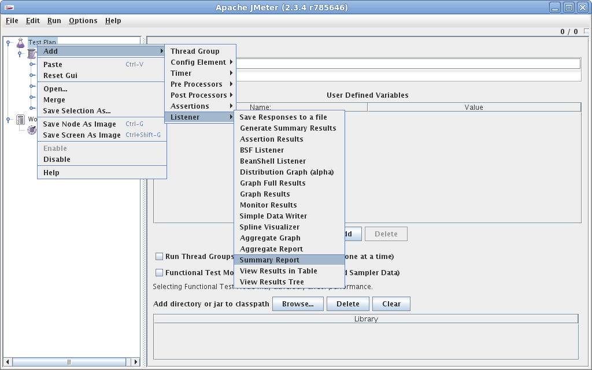
Task: Open the Run menu
Action: [x=54, y=21]
